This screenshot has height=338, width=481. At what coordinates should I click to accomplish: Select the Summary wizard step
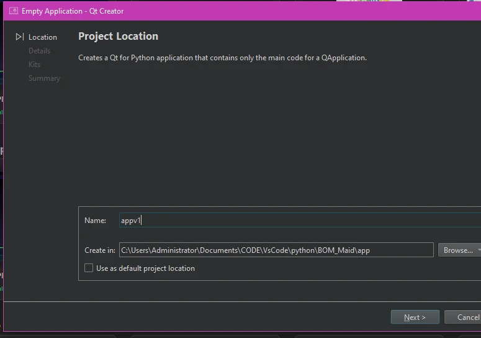44,78
